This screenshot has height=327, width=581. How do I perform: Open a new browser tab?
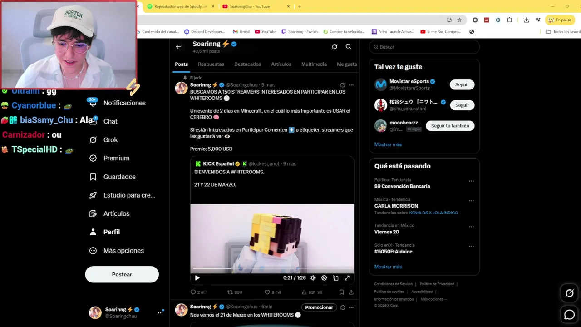[300, 6]
